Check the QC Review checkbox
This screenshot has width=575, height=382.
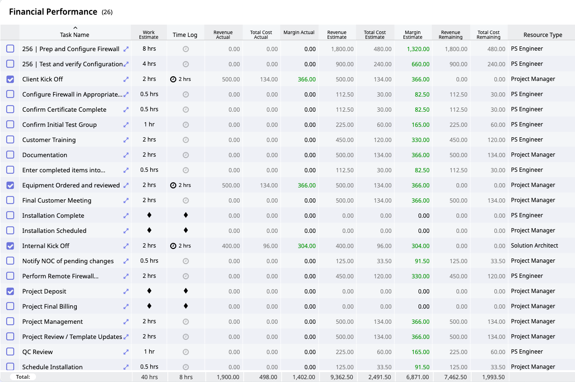pos(10,352)
